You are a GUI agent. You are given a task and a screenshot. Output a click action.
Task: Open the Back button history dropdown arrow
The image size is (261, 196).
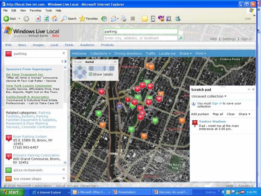[19, 19]
